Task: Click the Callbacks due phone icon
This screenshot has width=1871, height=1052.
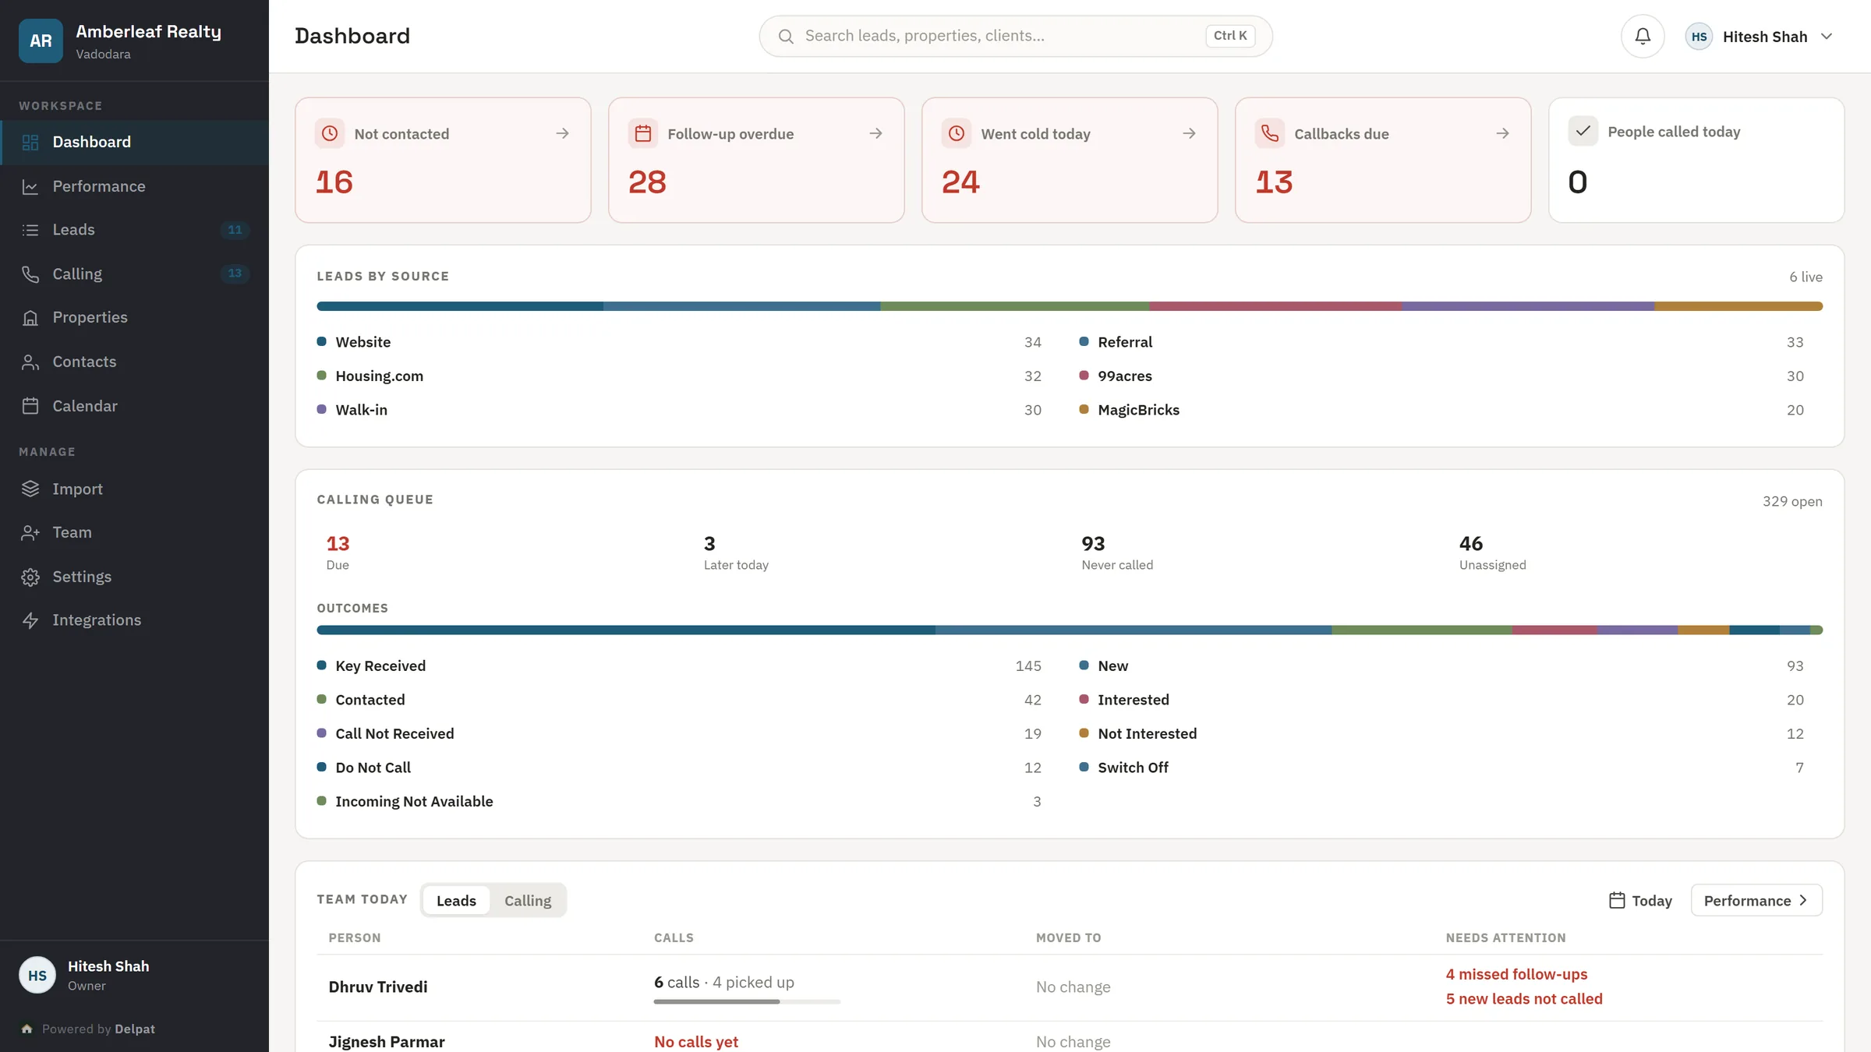Action: coord(1270,133)
